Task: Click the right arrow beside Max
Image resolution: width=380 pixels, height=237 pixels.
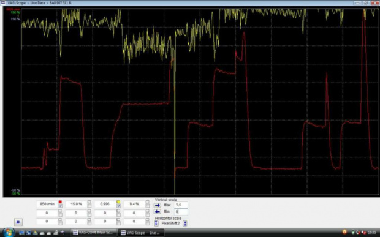Action: tap(158, 206)
